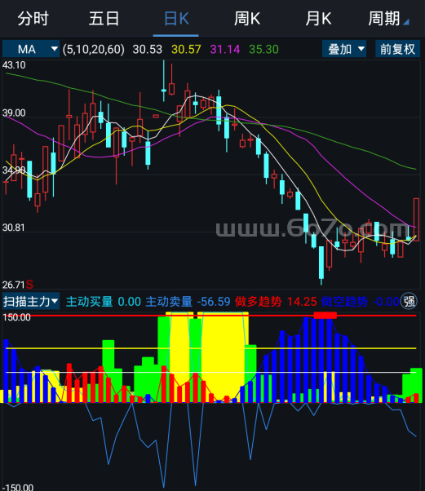425x491 pixels.
Task: Click the red S marker near 26.71
Action: tap(29, 285)
